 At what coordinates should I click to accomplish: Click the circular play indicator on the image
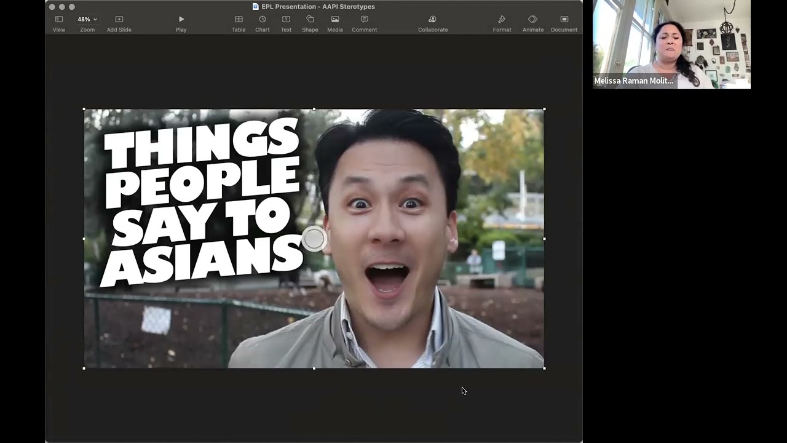314,239
